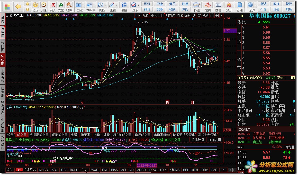Expand the 选股 dropdown arrow
The height and width of the screenshot is (175, 298).
click(x=139, y=5)
